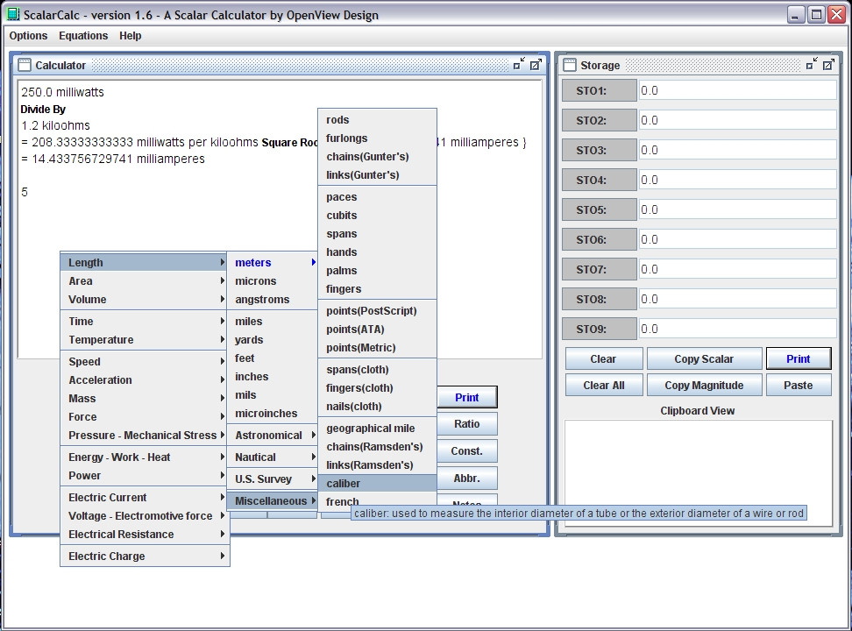Expand the Volume category submenu
This screenshot has height=631, width=852.
[x=144, y=300]
